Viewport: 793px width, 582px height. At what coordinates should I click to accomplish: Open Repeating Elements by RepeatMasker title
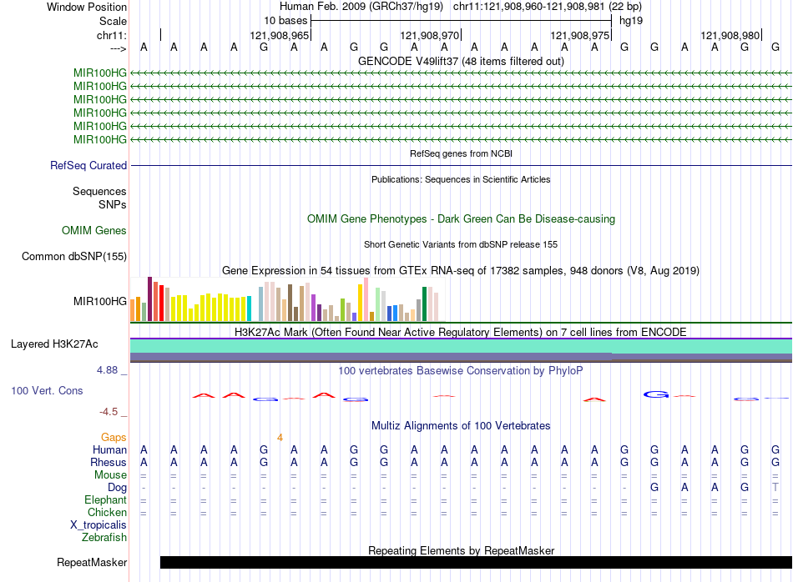click(x=461, y=550)
